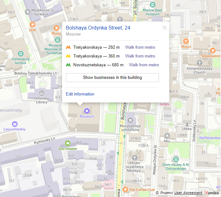
Task: Click the Inzhenerny korpus museum icon
Action: 21,53
